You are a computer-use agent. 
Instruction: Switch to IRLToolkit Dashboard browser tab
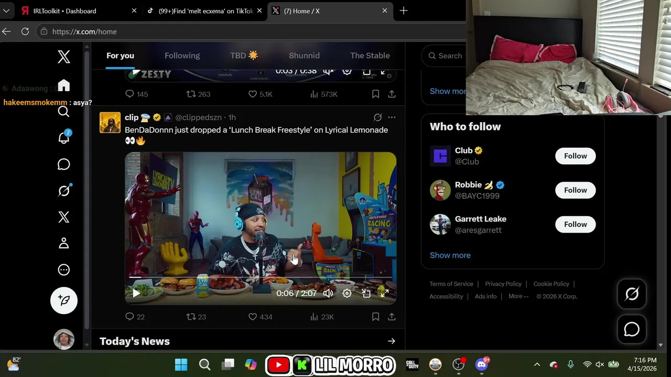click(79, 10)
